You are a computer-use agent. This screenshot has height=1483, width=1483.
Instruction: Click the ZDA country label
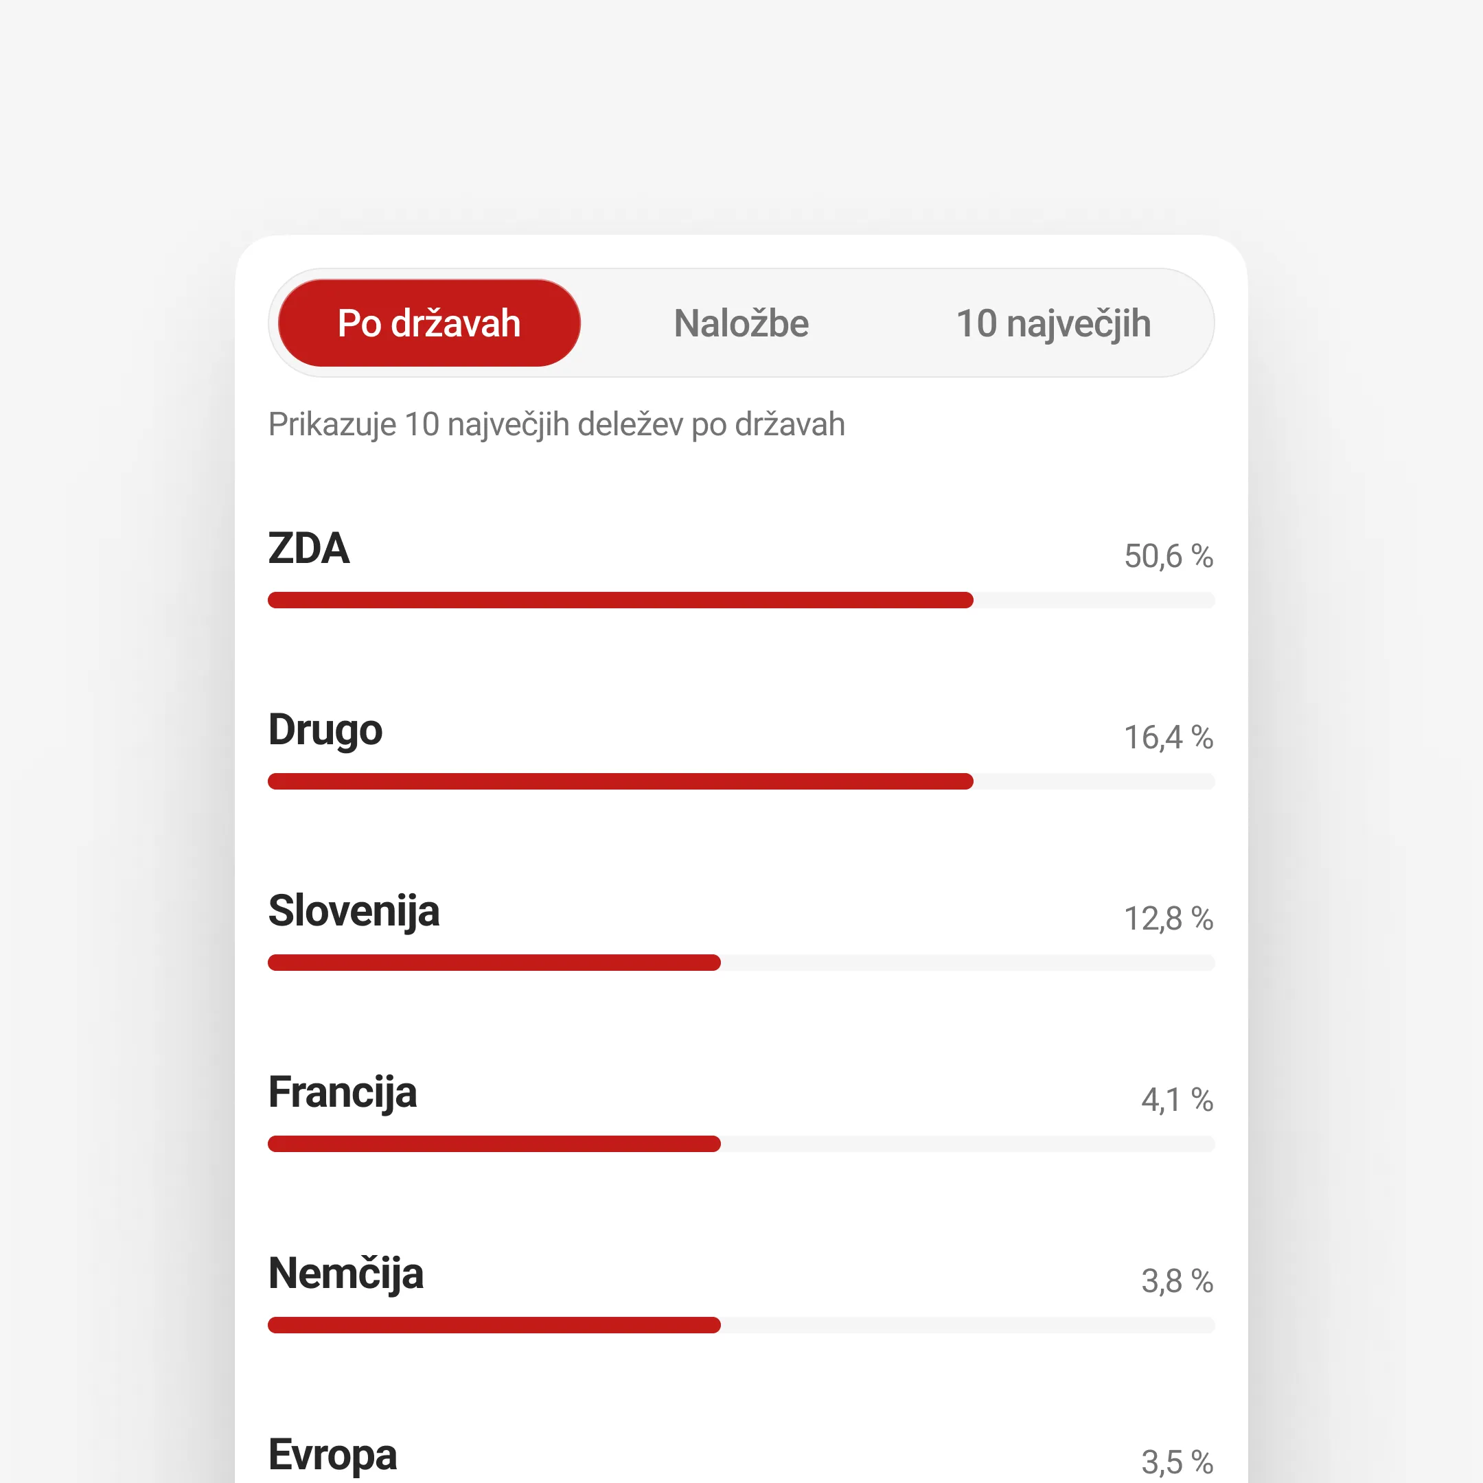308,549
